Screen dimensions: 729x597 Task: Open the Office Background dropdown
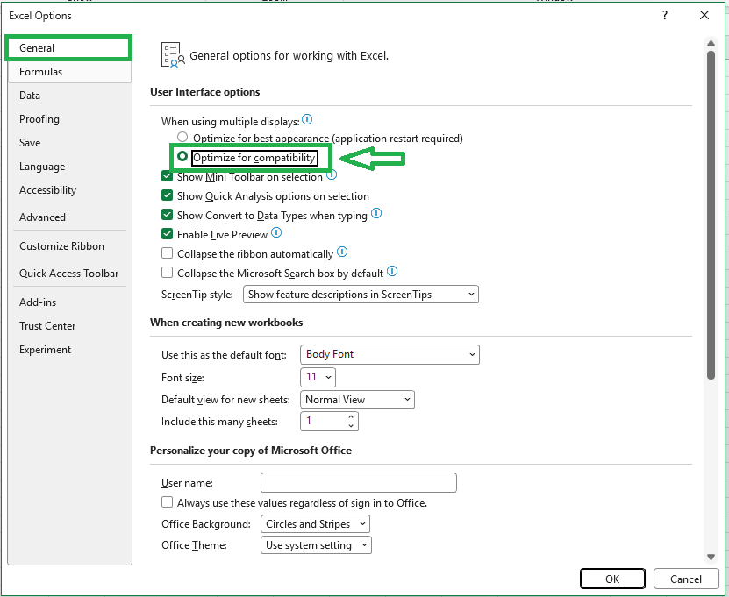coord(316,524)
